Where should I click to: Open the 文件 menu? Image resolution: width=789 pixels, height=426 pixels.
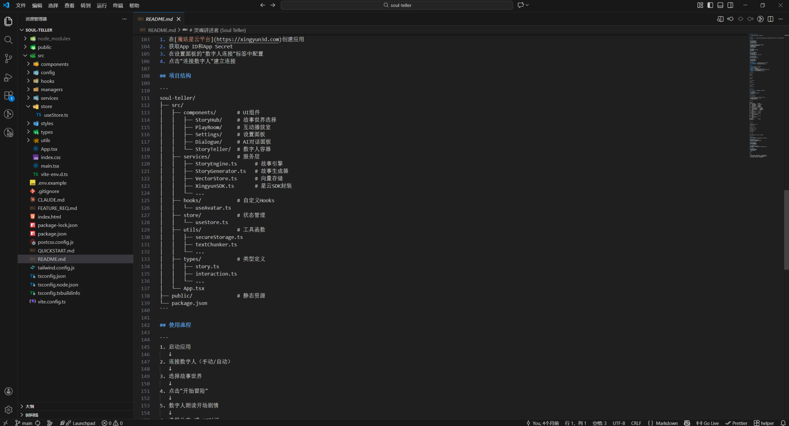21,6
